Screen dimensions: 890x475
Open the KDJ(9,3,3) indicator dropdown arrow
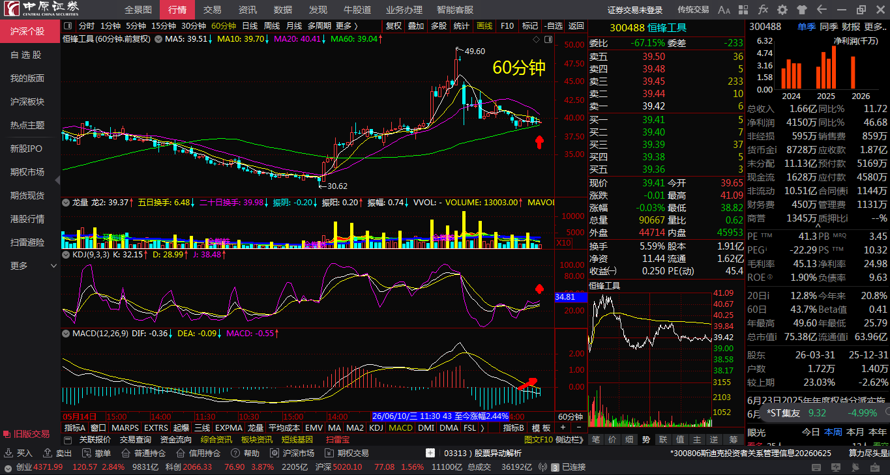[x=66, y=255]
